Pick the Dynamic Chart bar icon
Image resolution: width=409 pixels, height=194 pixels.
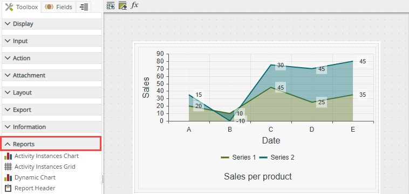point(8,178)
